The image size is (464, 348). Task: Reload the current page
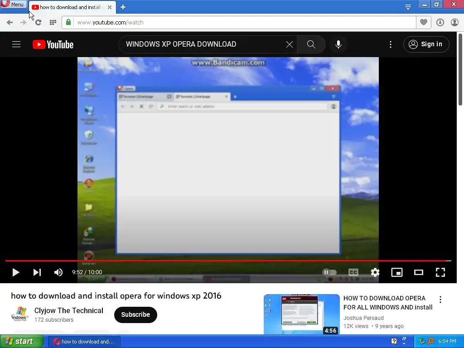pyautogui.click(x=38, y=22)
